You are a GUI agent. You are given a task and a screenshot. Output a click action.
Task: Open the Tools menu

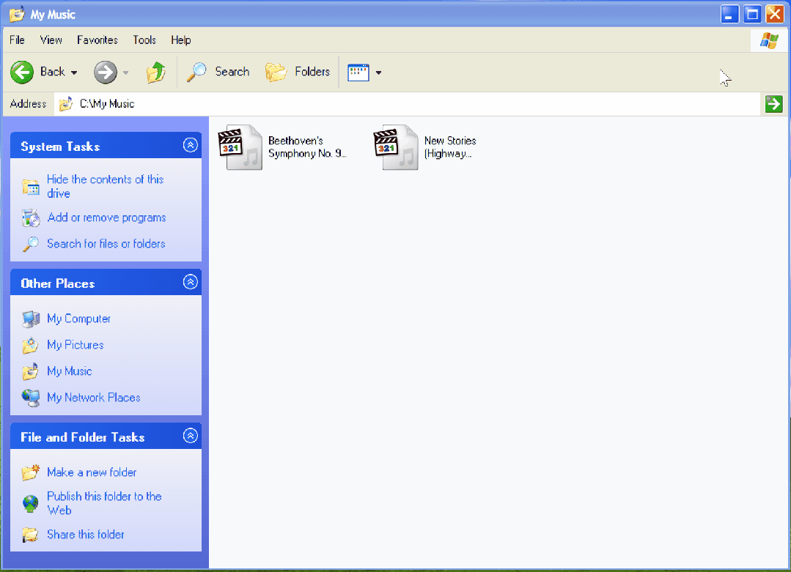[x=144, y=40]
